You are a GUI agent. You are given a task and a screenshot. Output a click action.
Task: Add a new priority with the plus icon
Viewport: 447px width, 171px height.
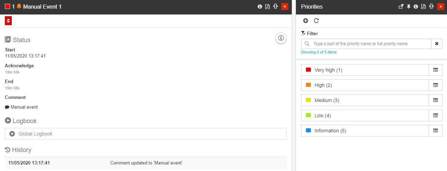(x=306, y=21)
